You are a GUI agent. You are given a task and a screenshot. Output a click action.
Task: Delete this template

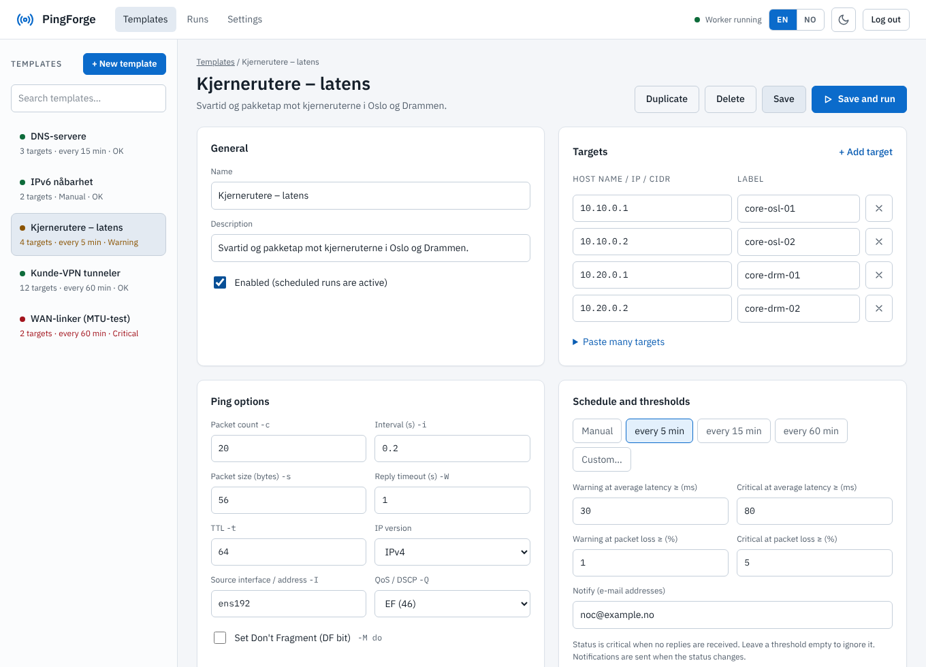pos(731,99)
